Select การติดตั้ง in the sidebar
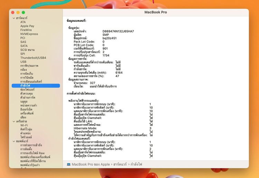The image size is (259, 178). pyautogui.click(x=26, y=149)
